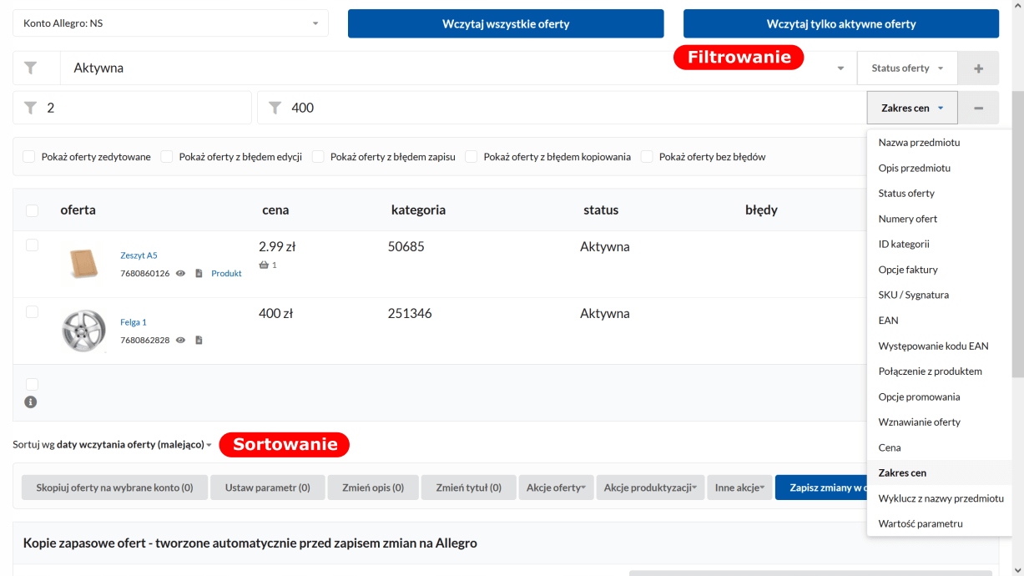Screen dimensions: 1024x576
Task: Click Ustaw parametr (0) button
Action: (x=267, y=488)
